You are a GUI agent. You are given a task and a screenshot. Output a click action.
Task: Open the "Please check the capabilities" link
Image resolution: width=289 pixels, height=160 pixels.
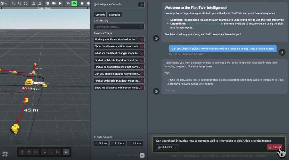click(204, 24)
